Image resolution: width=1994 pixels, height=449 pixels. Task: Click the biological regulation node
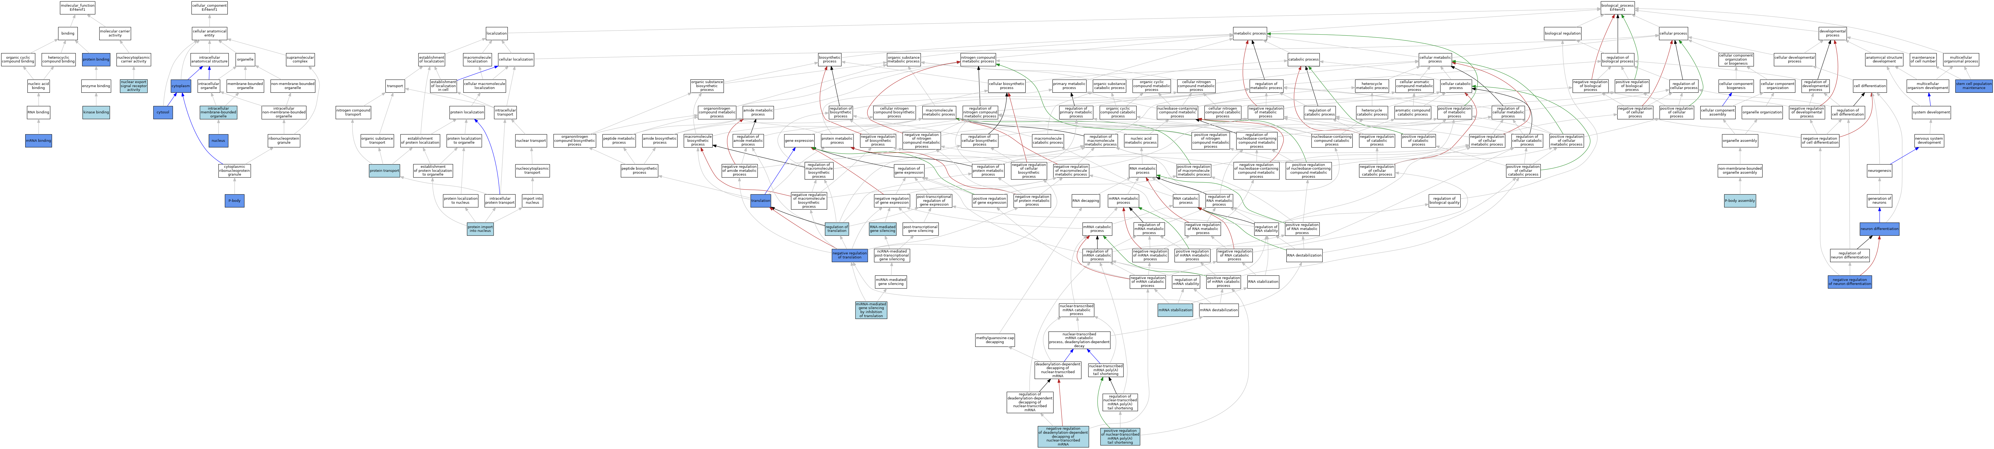[1563, 33]
